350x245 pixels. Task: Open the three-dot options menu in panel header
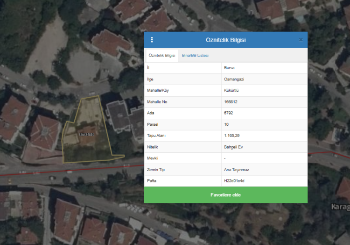pyautogui.click(x=152, y=40)
